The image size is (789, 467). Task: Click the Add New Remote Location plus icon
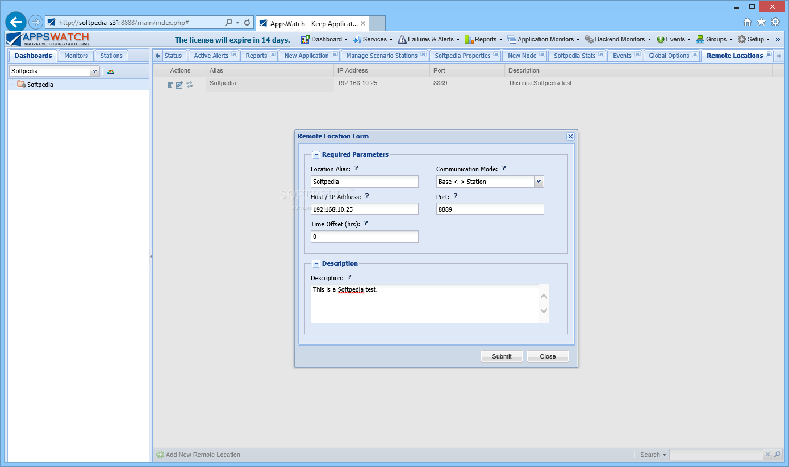(x=160, y=455)
